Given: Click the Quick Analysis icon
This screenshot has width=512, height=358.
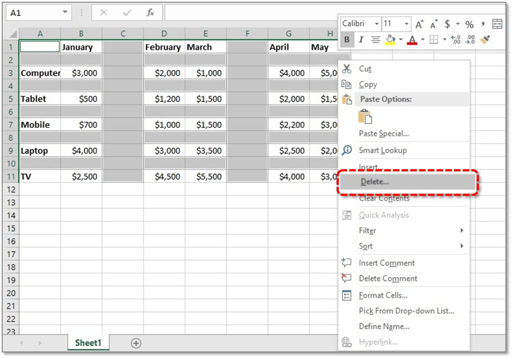Looking at the screenshot, I should coord(347,215).
